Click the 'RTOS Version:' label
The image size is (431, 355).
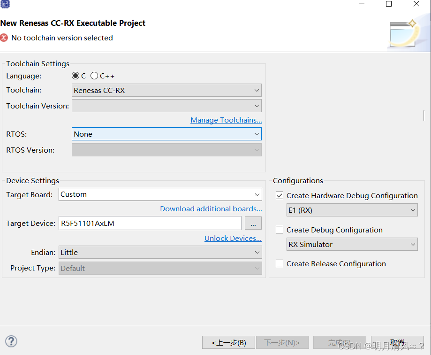click(30, 150)
